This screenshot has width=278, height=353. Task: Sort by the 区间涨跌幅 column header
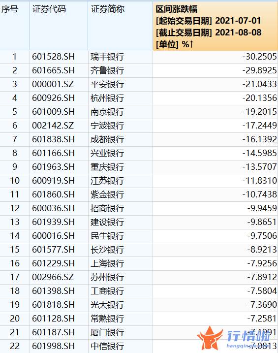pos(215,26)
